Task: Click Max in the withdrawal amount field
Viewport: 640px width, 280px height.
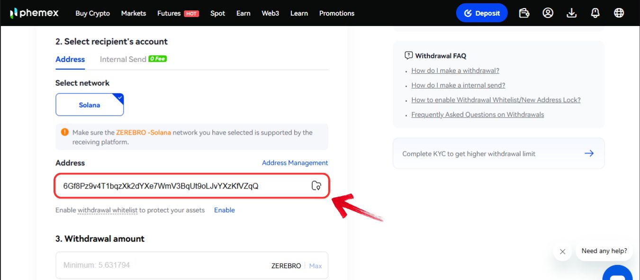Action: 315,266
